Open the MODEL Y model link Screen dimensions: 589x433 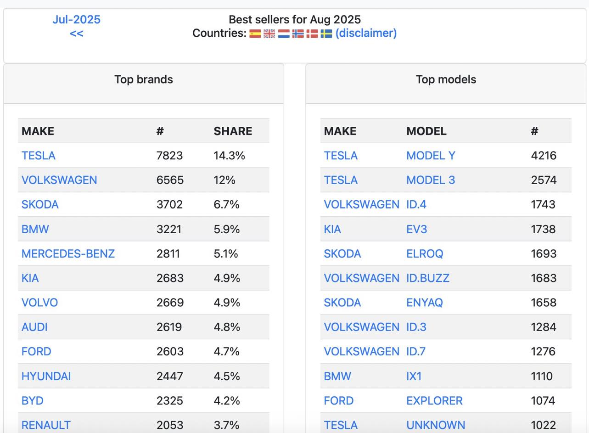431,156
